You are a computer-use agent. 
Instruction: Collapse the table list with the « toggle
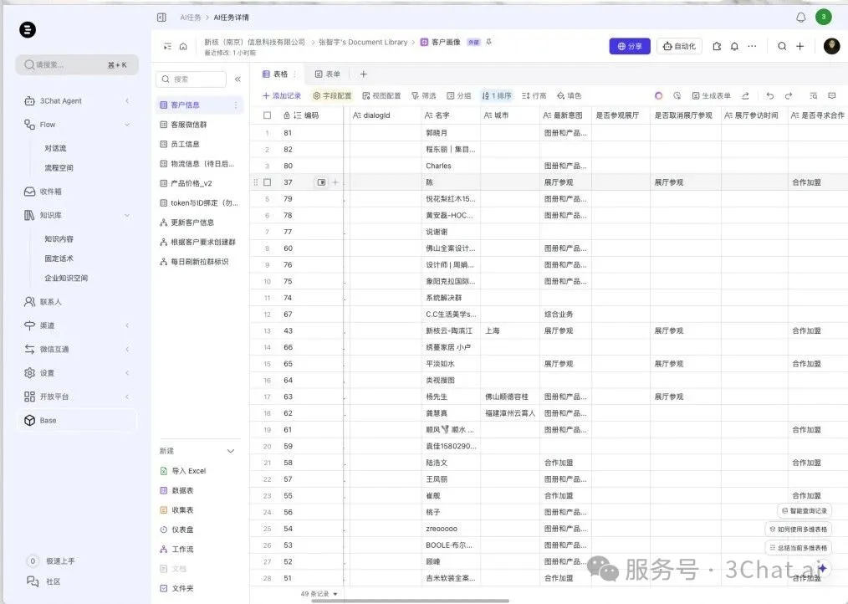(238, 77)
